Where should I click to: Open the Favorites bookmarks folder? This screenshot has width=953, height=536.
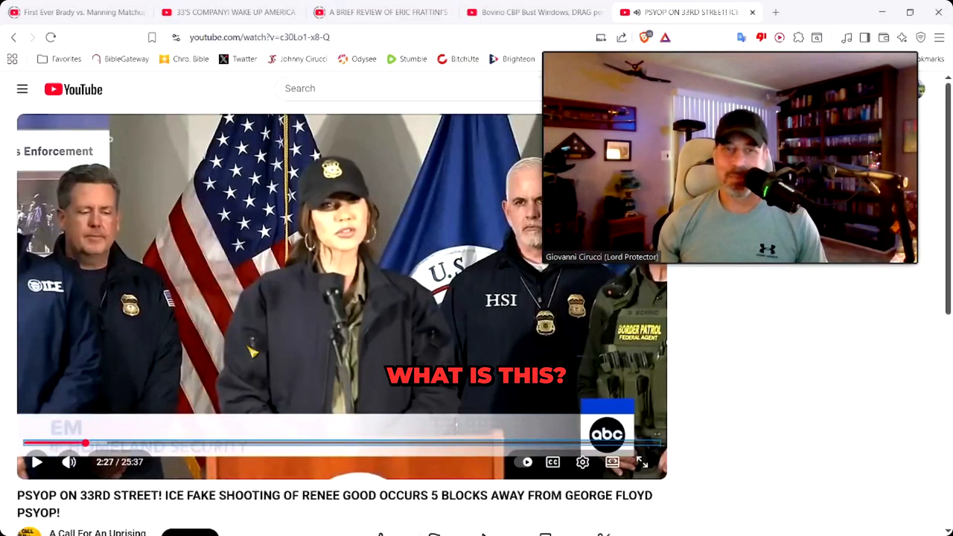coord(60,59)
